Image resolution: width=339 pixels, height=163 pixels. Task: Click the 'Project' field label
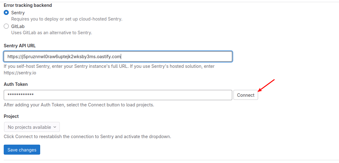[x=11, y=116]
